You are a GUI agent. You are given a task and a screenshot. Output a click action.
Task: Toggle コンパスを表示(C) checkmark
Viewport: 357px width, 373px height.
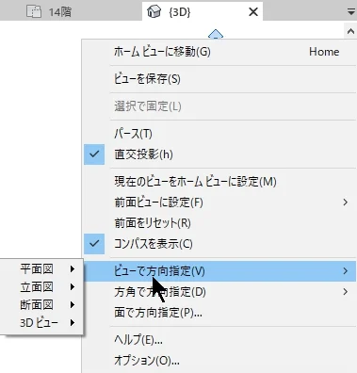[219, 244]
